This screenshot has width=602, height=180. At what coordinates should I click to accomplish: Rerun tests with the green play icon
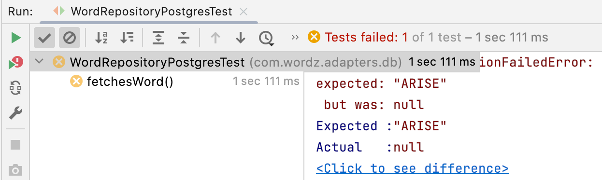[16, 38]
